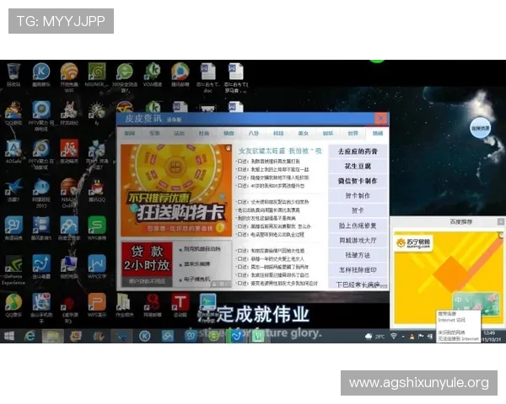
Task: Open the ADSafe desktop icon
Action: pyautogui.click(x=13, y=148)
